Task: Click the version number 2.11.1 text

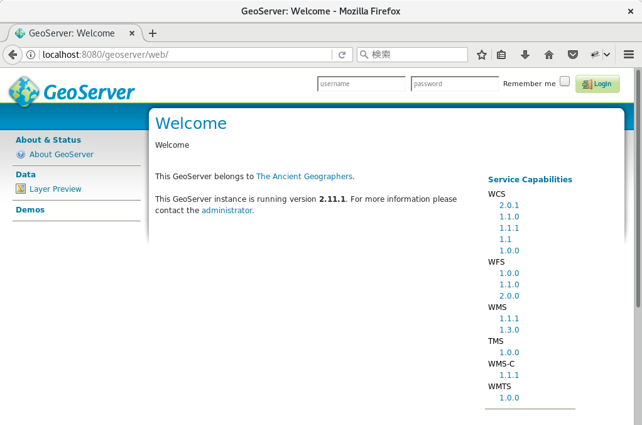Action: point(332,199)
